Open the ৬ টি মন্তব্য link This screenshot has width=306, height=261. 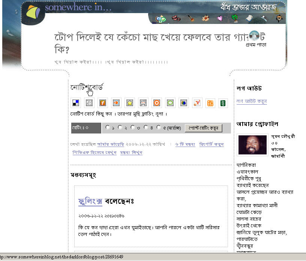185,144
